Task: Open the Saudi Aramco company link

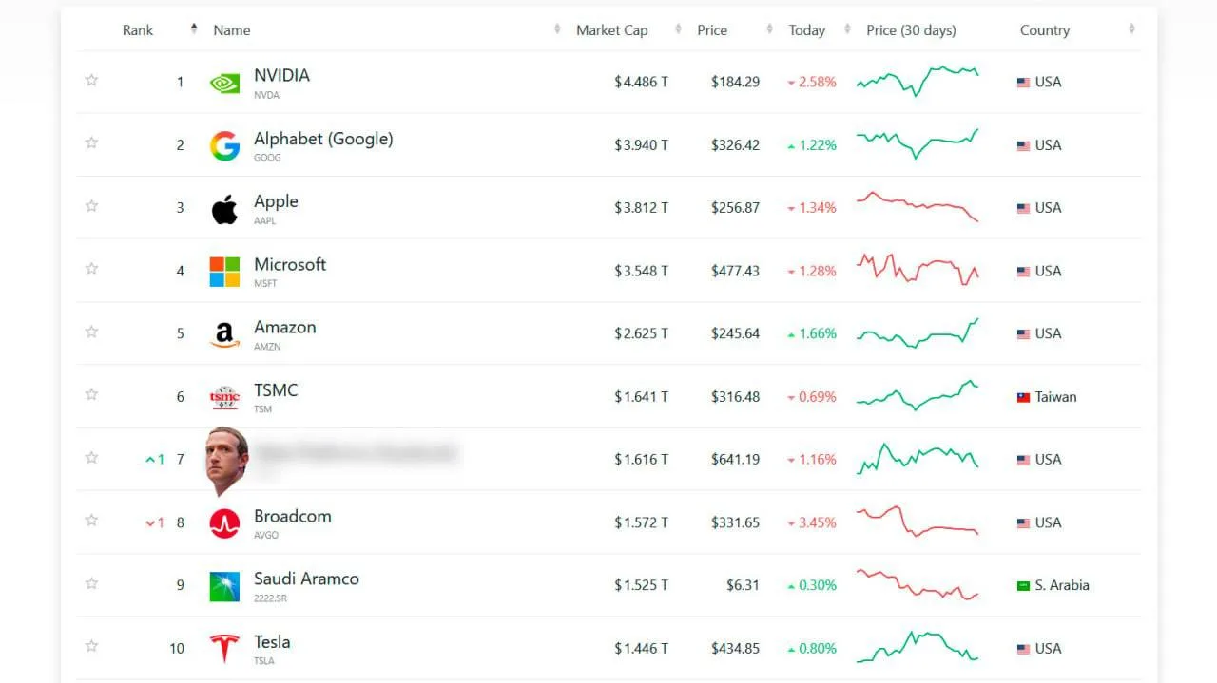Action: point(306,579)
